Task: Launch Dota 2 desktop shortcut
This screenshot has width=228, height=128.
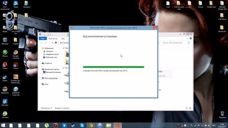Action: pyautogui.click(x=16, y=65)
